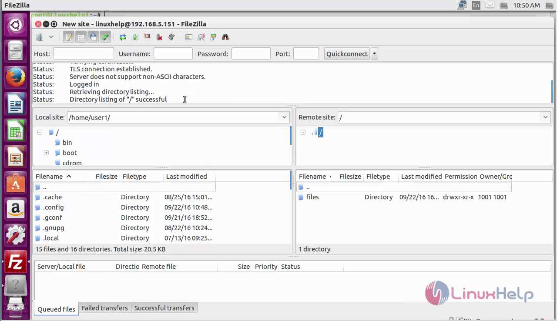Switch to the Successful transfers tab
This screenshot has height=321, width=557.
pos(164,308)
